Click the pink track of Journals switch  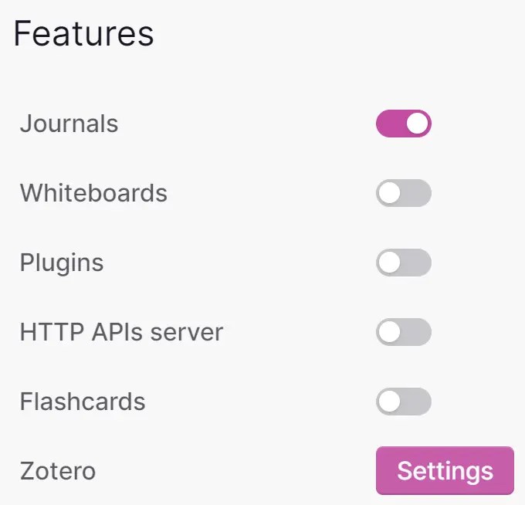[x=388, y=124]
